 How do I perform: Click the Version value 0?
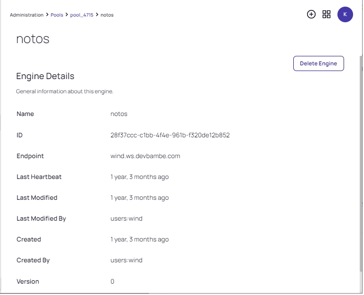112,282
